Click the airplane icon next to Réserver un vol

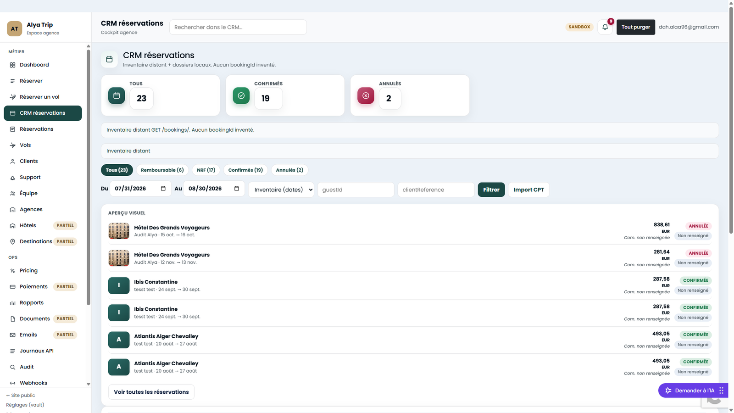tap(12, 97)
